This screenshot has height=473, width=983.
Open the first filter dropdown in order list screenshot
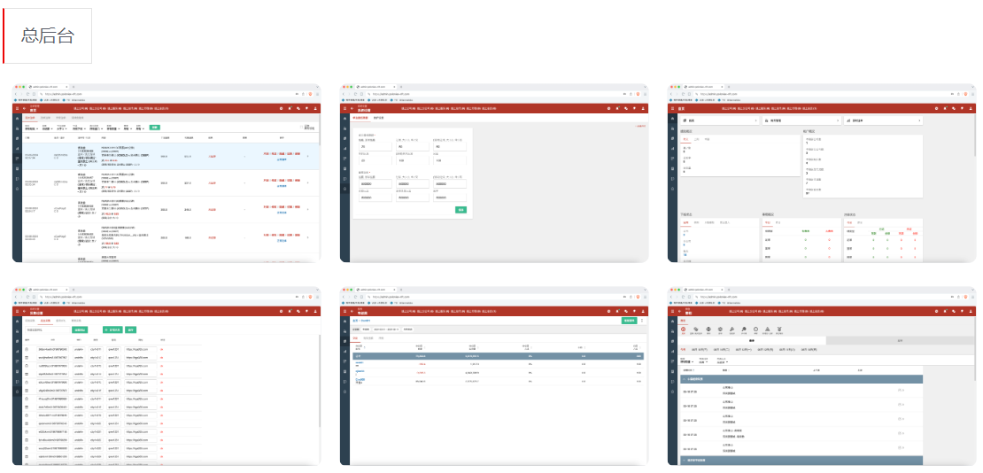30,129
